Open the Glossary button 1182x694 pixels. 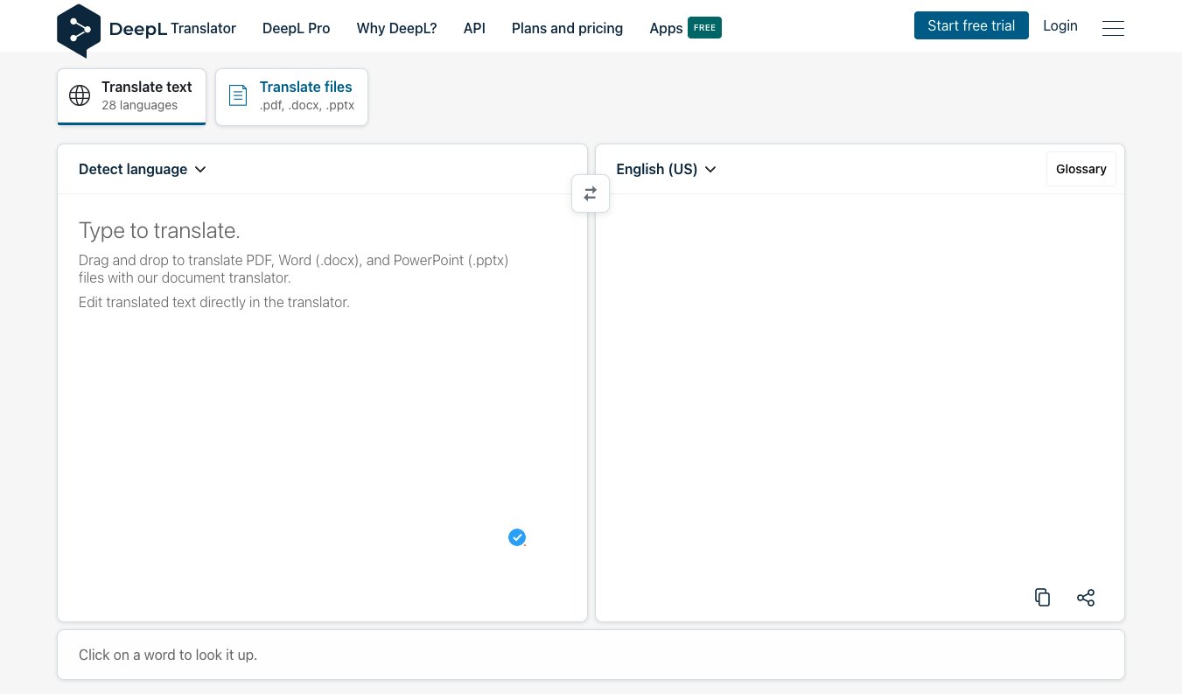coord(1081,169)
